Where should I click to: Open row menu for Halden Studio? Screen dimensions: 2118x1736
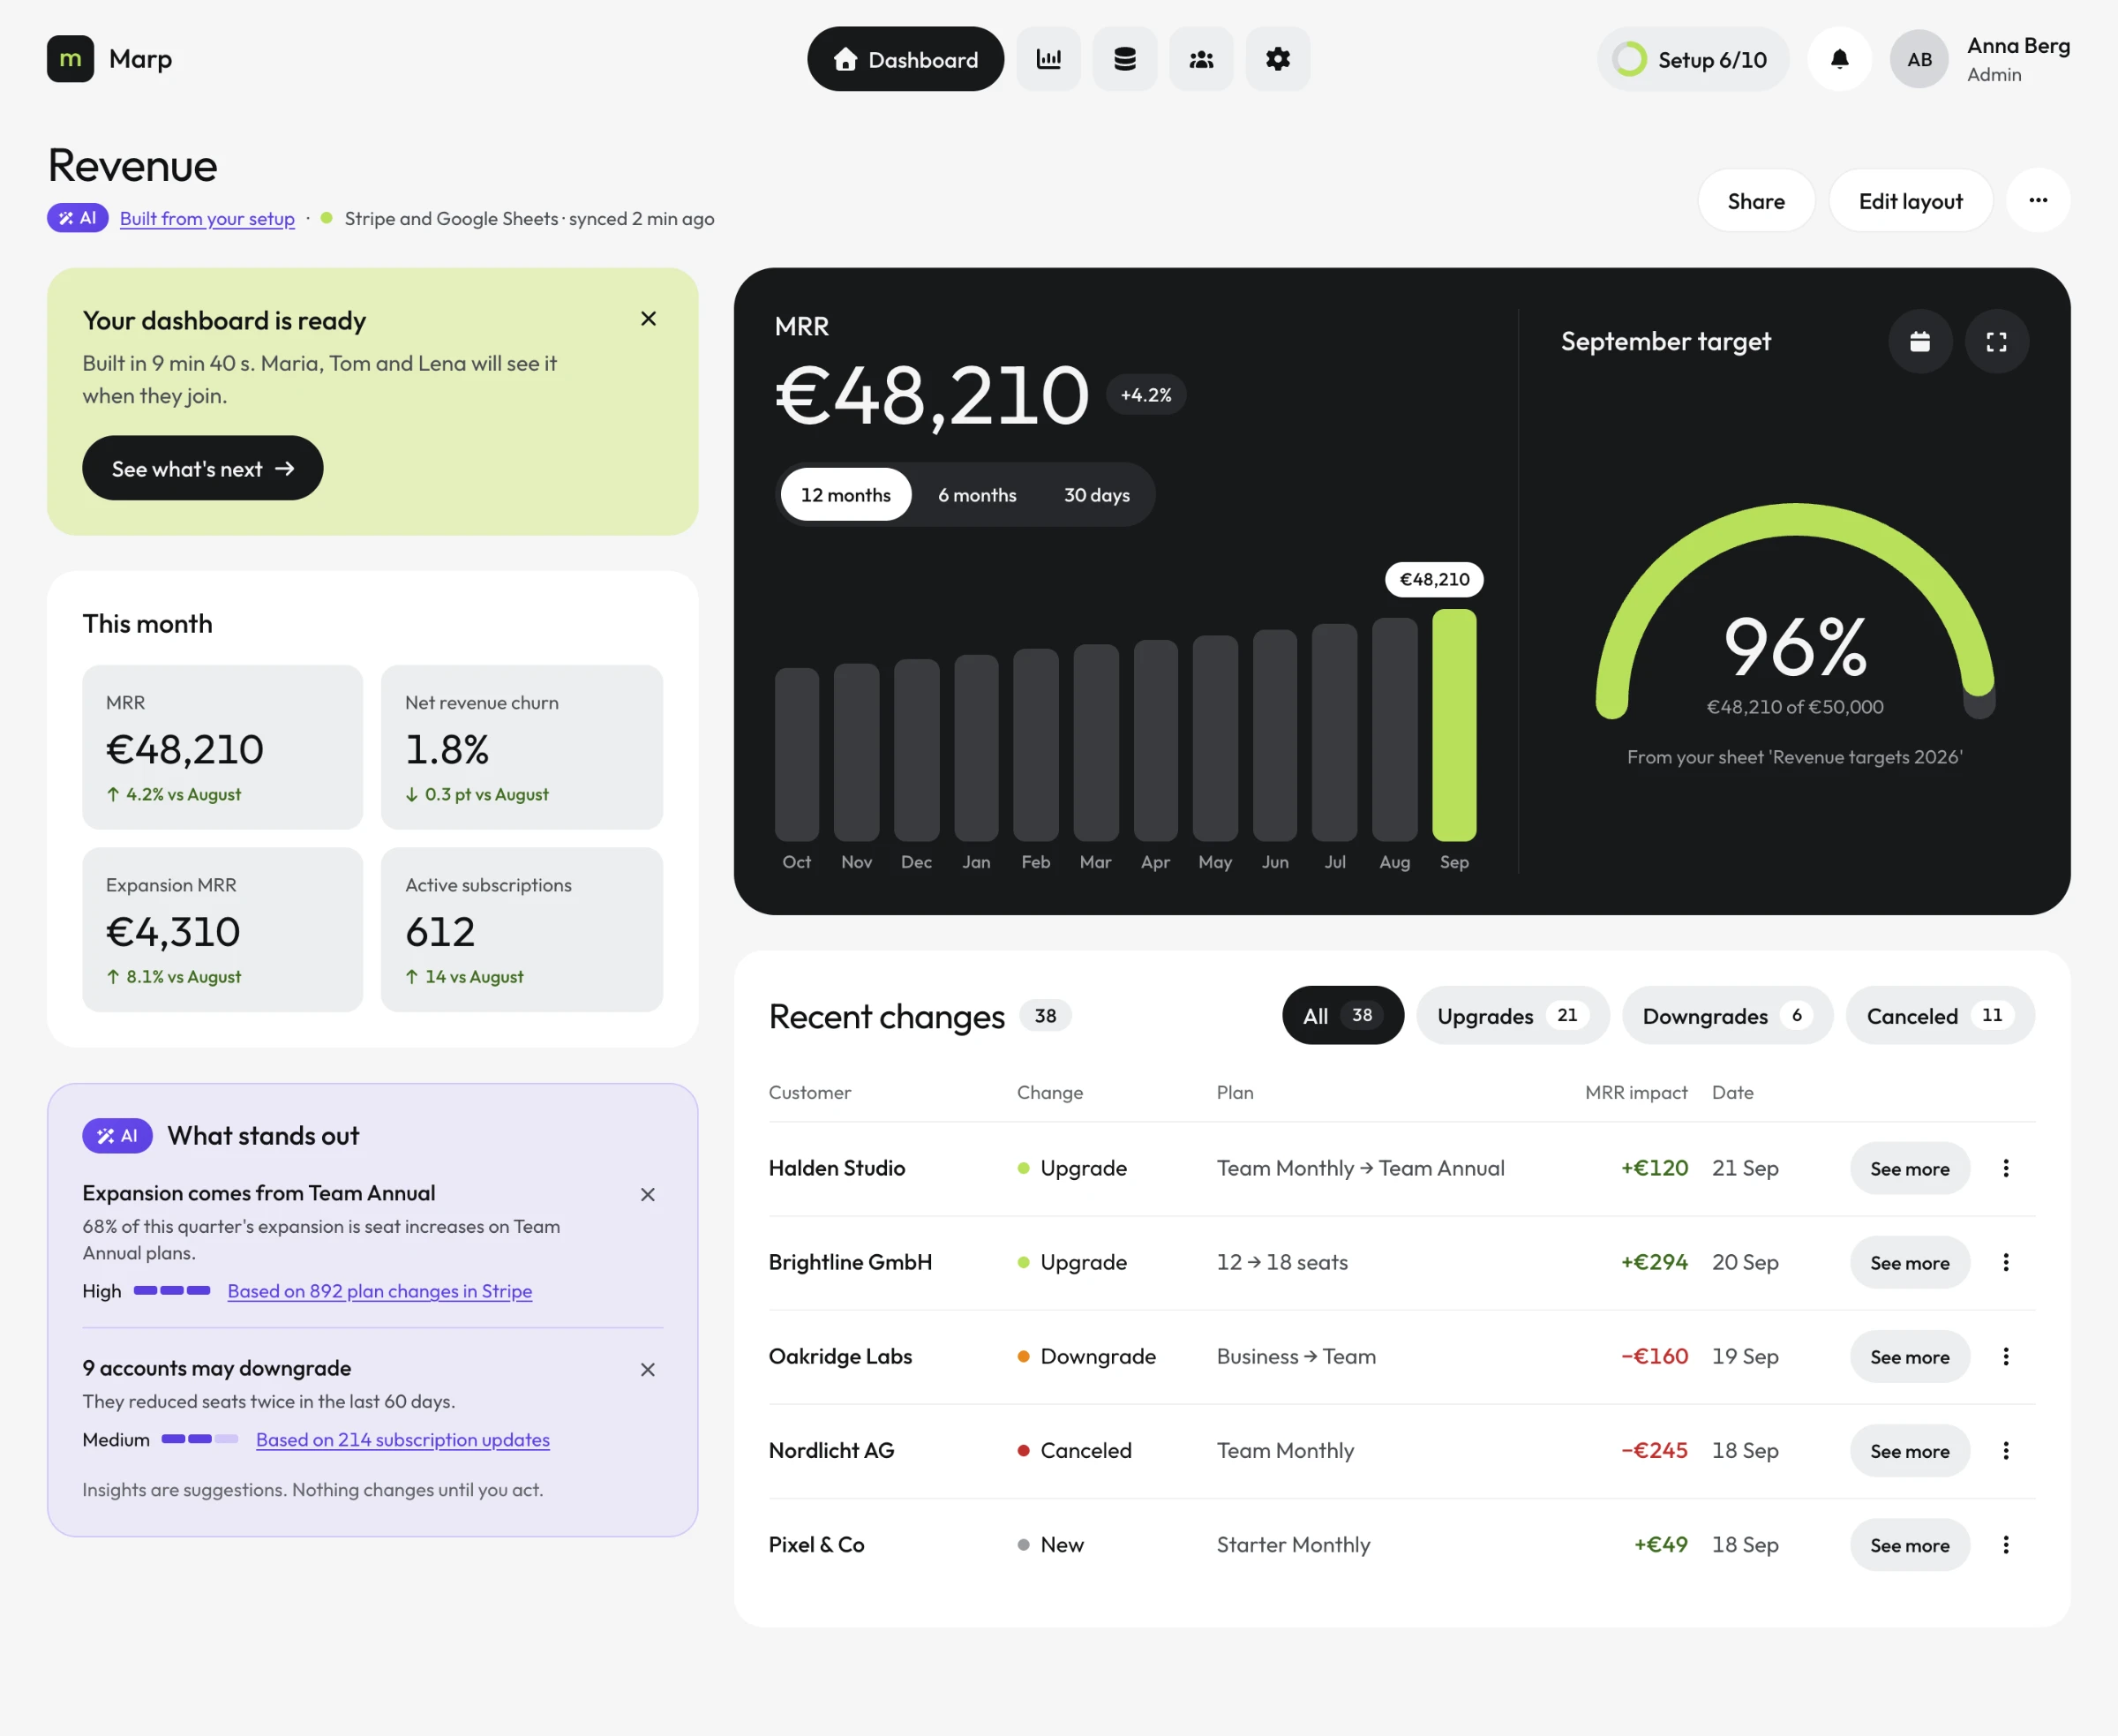pyautogui.click(x=2005, y=1168)
